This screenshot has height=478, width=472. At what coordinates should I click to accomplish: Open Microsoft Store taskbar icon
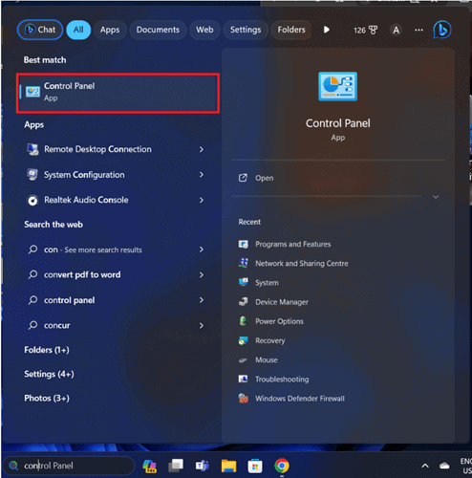pyautogui.click(x=255, y=467)
